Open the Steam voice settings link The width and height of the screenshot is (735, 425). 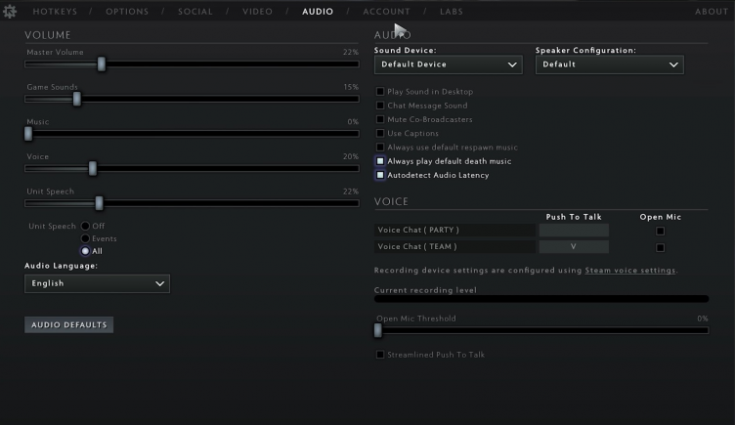coord(629,270)
